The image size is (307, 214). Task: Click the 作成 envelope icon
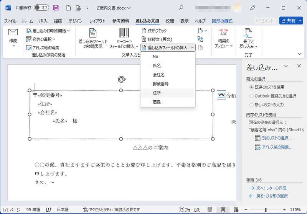13,33
